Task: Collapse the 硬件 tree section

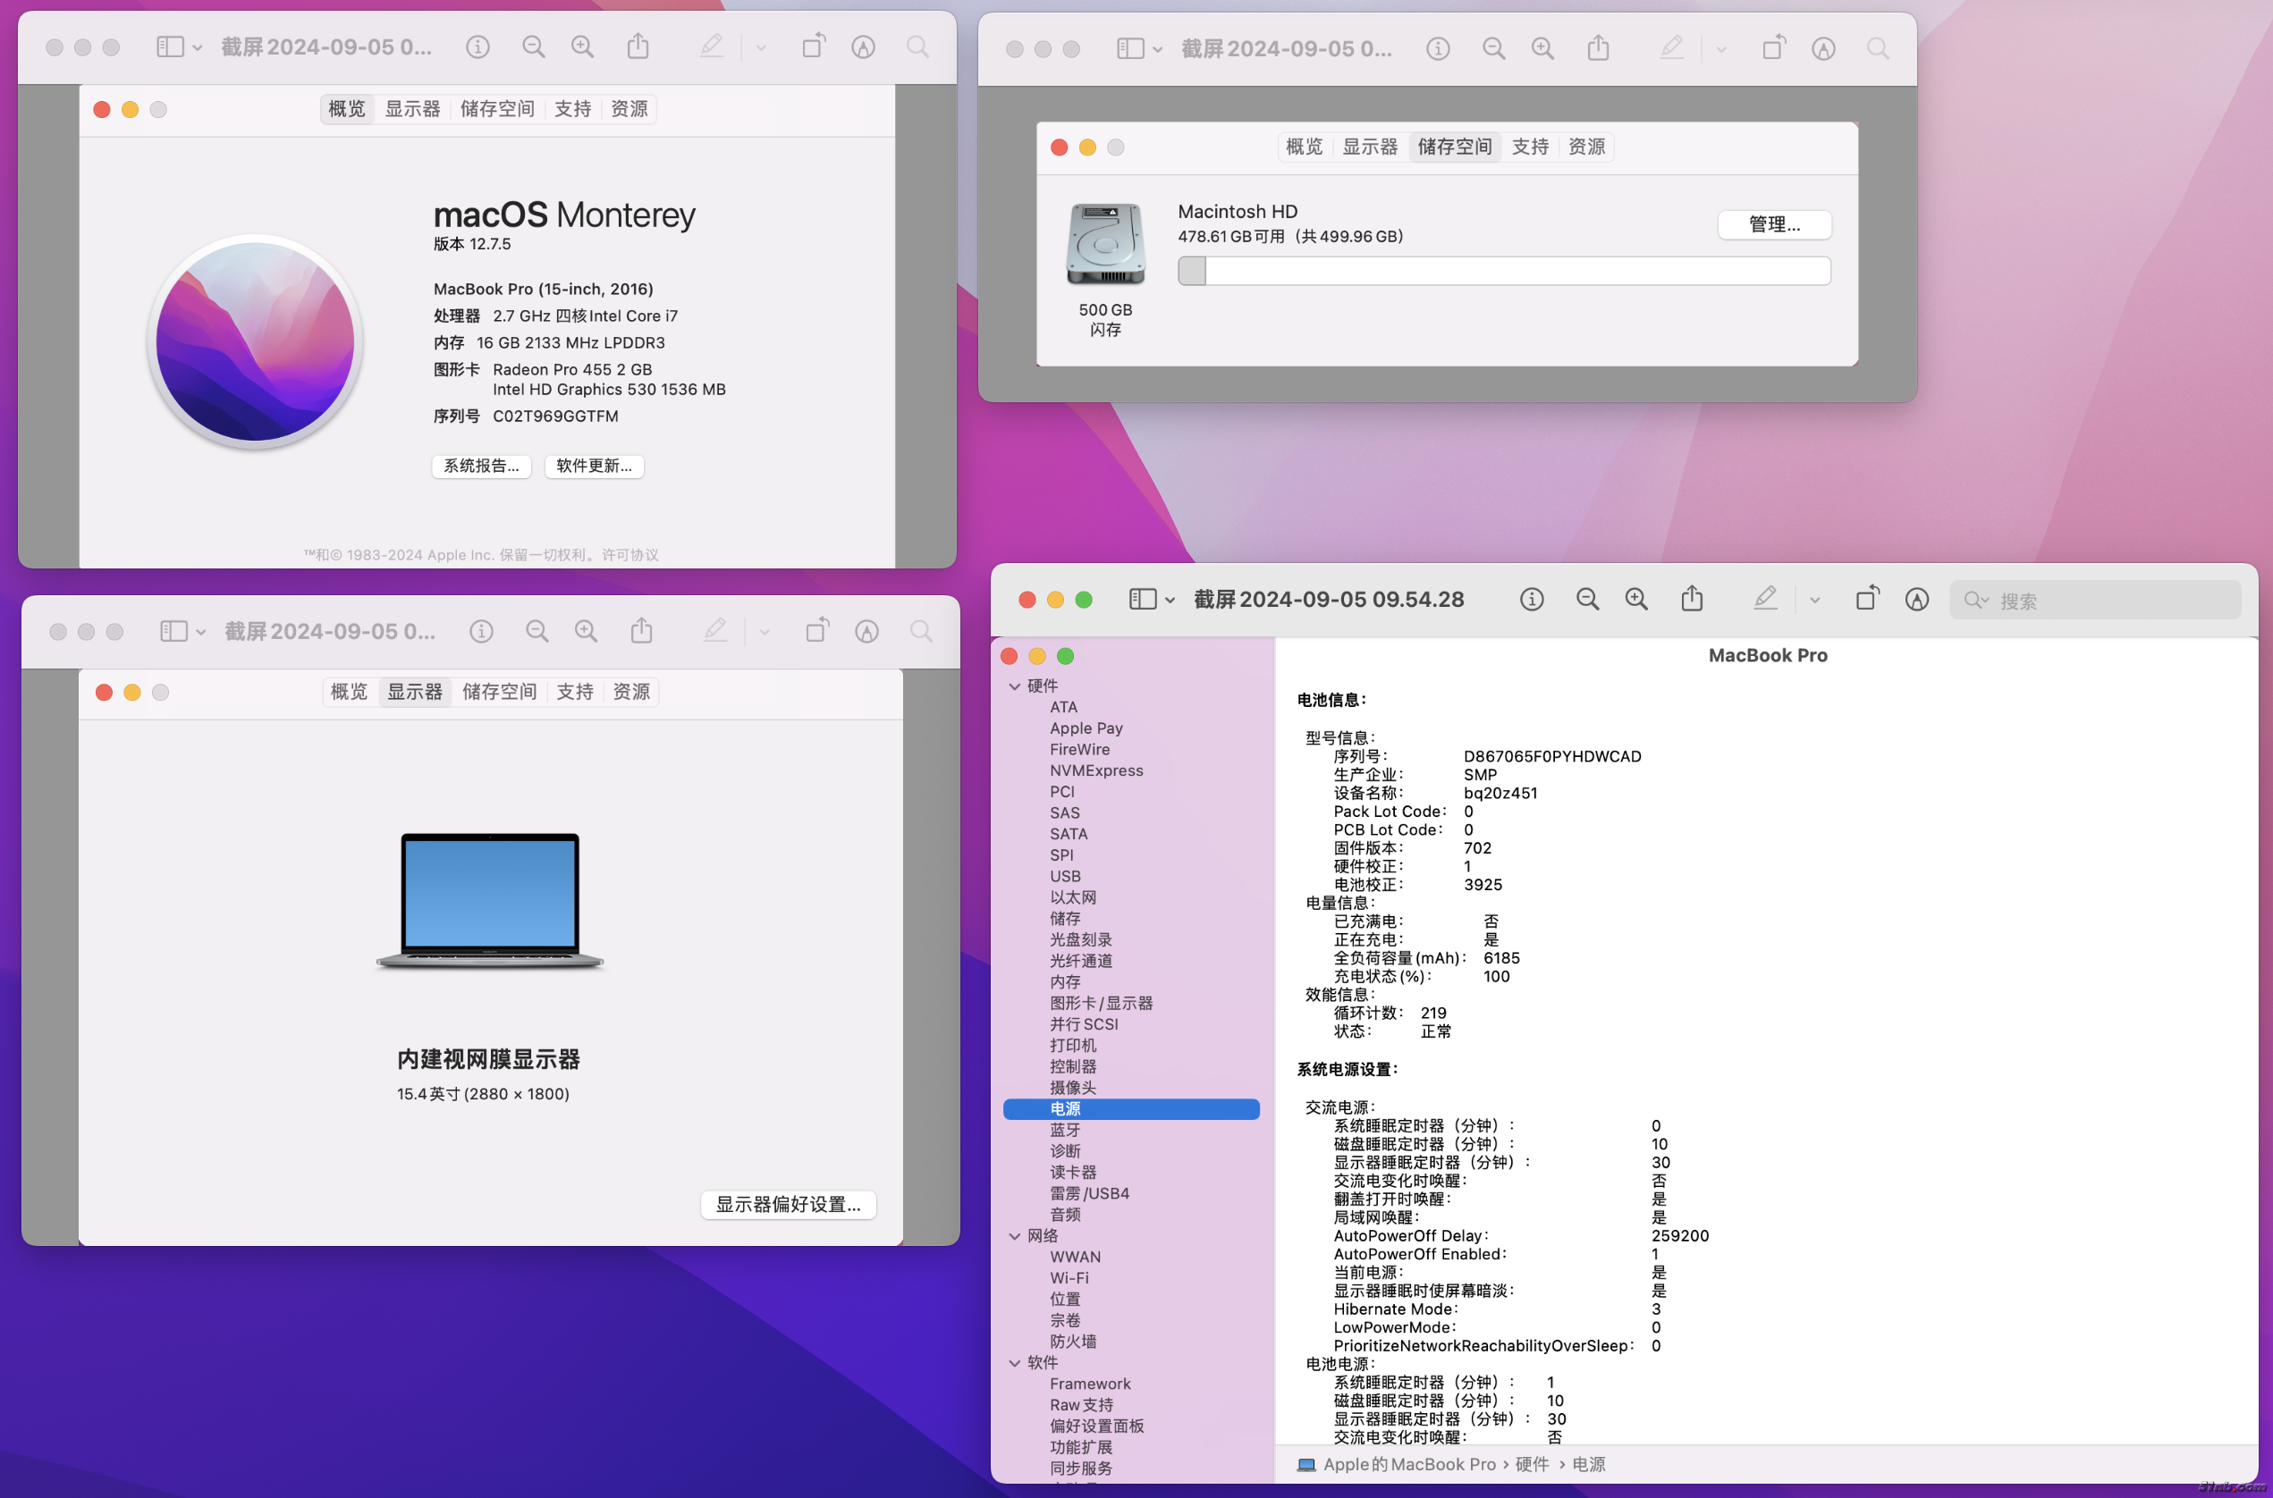Action: pyautogui.click(x=1014, y=686)
